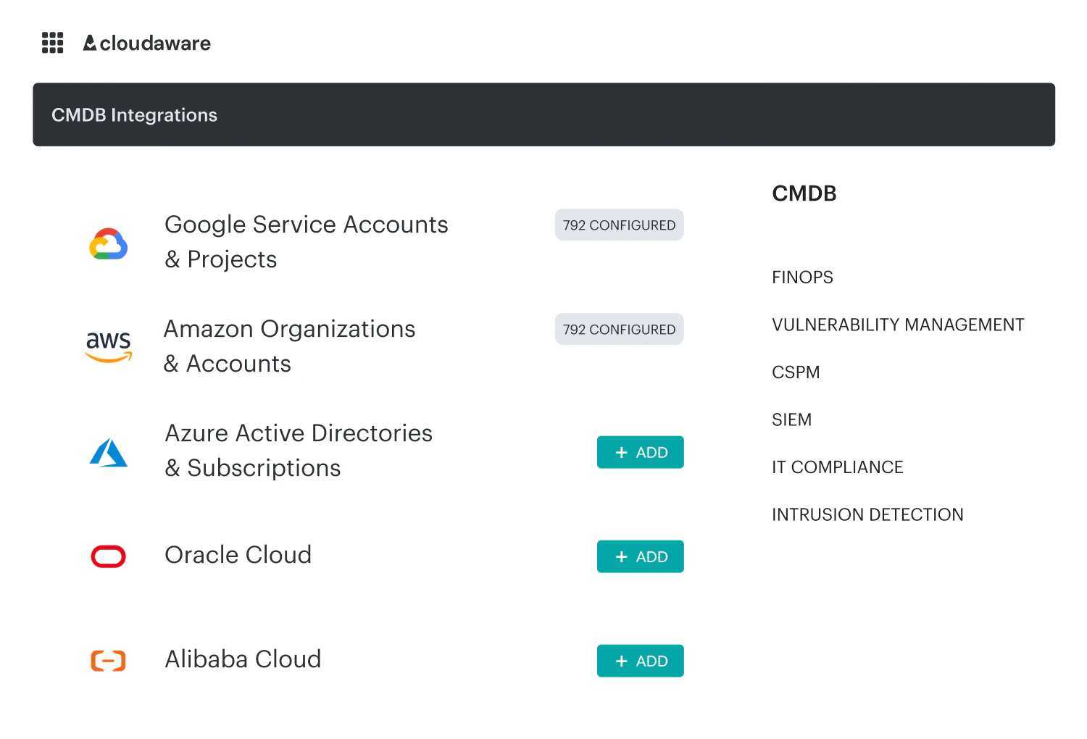This screenshot has width=1087, height=739.
Task: Select the Alibaba Cloud icon
Action: click(108, 660)
